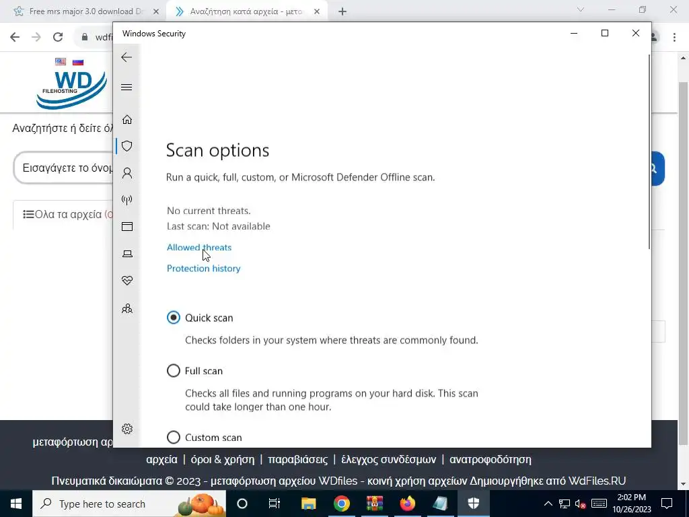Open Windows Security shield taskbar icon

(x=473, y=504)
